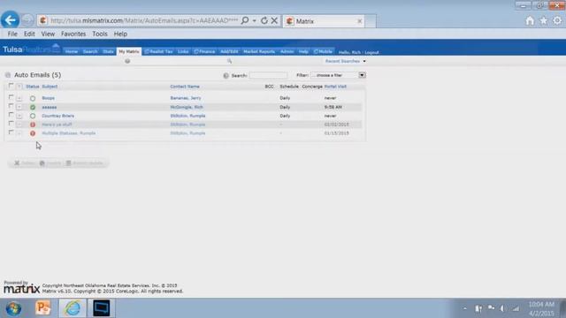Open the Add/Edit tab
This screenshot has width=566, height=318.
[229, 51]
